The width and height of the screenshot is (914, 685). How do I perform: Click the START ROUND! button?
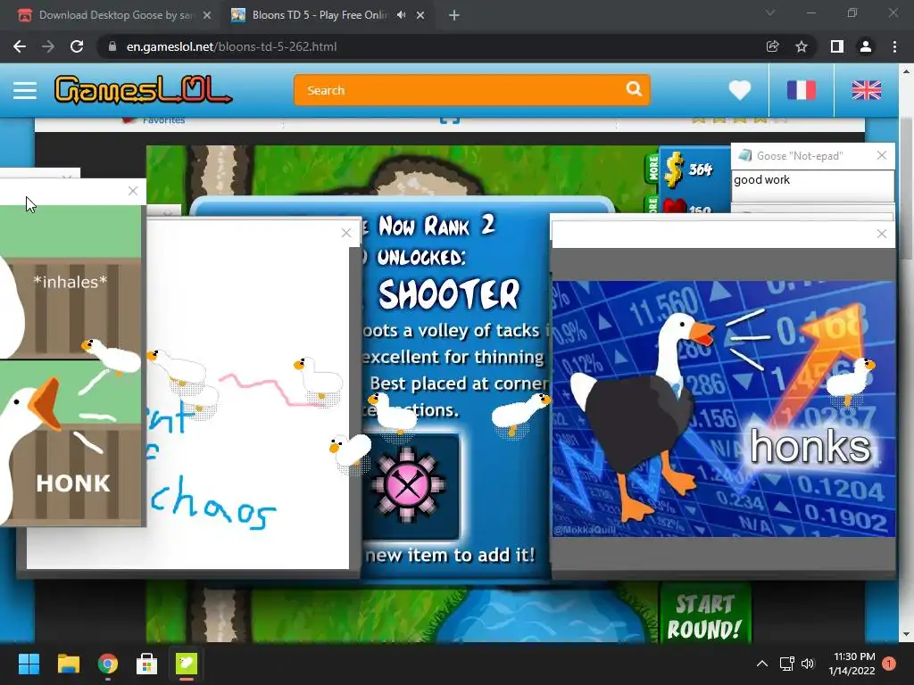[x=705, y=615]
